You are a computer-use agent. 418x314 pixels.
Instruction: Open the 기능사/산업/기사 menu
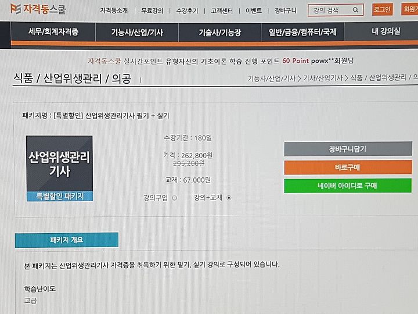137,33
